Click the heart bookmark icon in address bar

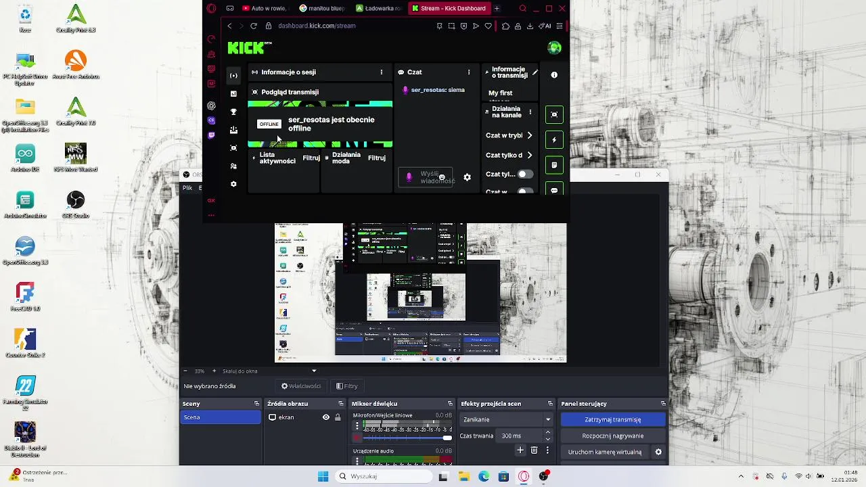coord(488,26)
